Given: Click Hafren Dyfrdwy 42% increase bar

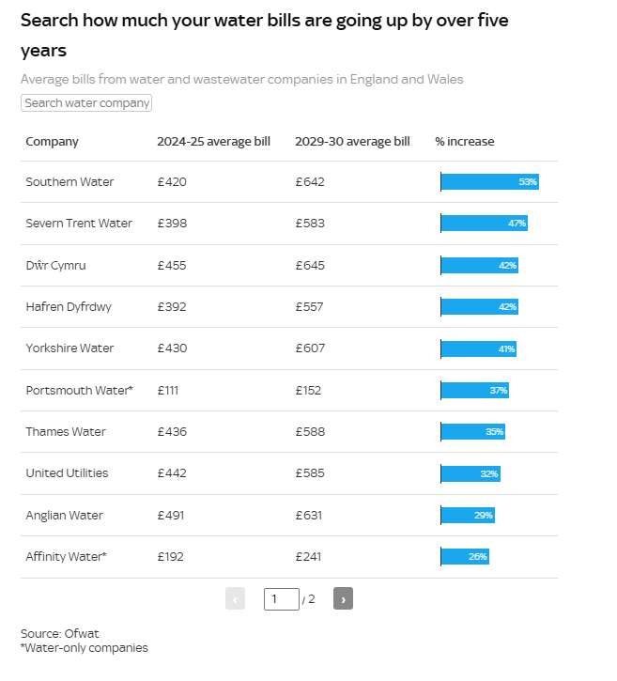Looking at the screenshot, I should click(479, 306).
